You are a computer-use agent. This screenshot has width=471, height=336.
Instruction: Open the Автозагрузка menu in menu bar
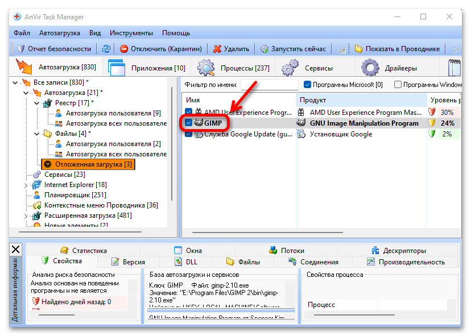[60, 33]
